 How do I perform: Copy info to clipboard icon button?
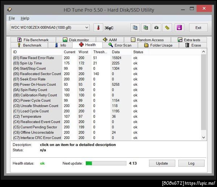click(x=135, y=27)
